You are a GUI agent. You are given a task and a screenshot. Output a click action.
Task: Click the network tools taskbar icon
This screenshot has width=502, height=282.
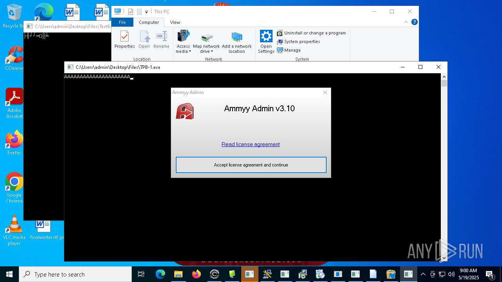pyautogui.click(x=267, y=274)
